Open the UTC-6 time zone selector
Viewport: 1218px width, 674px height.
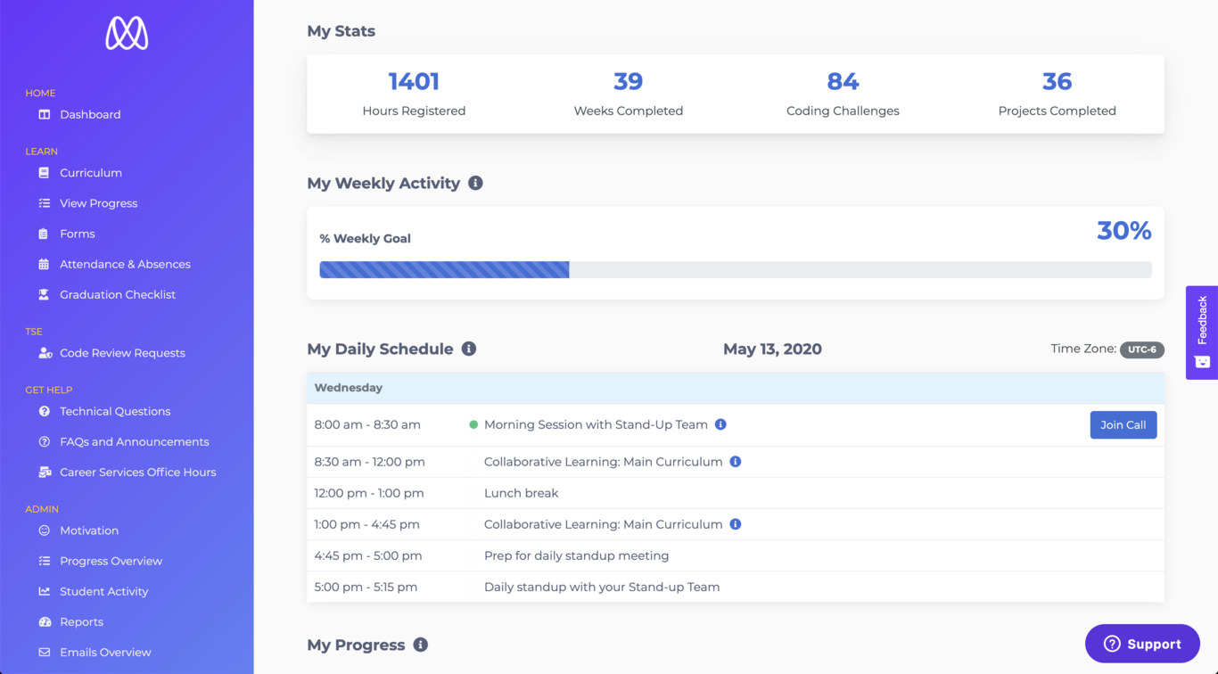(1142, 349)
